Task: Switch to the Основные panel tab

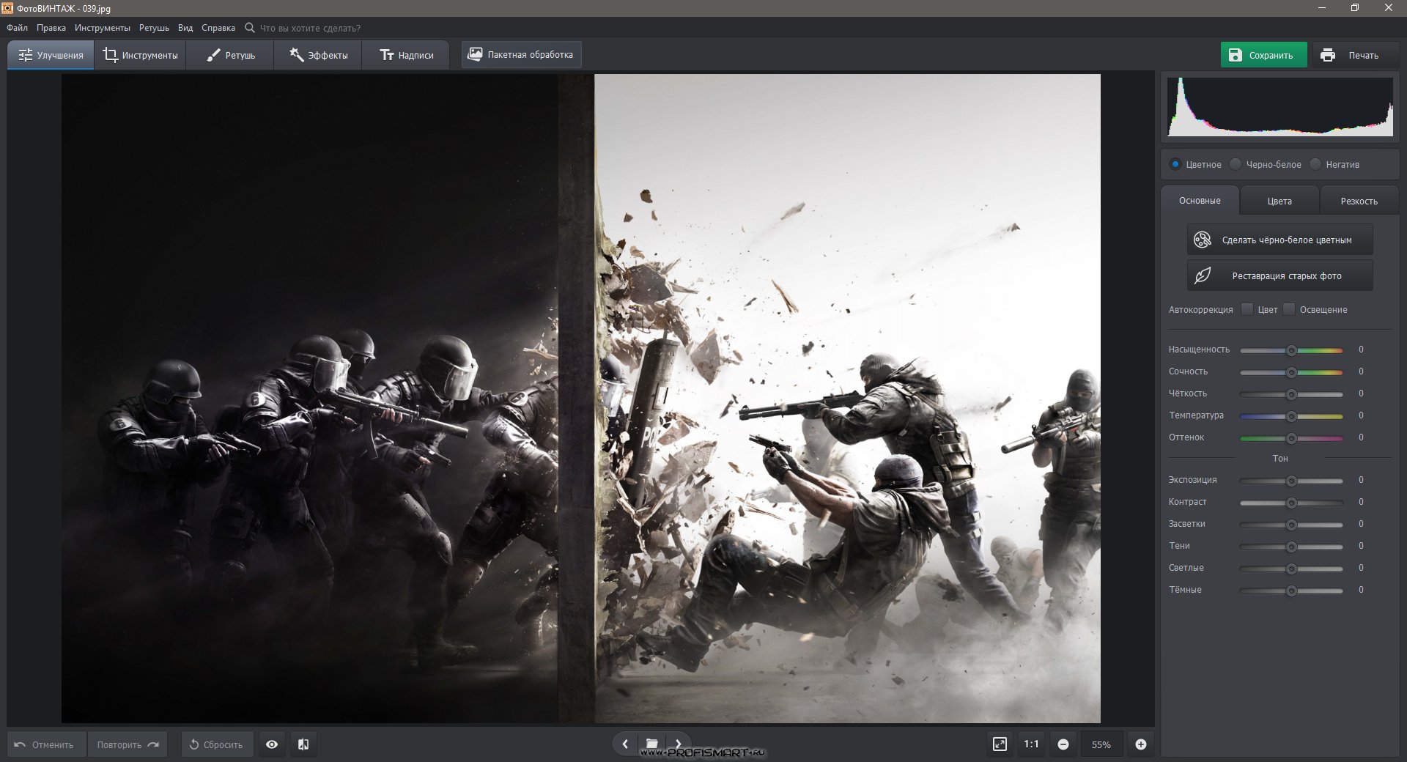Action: [x=1200, y=201]
